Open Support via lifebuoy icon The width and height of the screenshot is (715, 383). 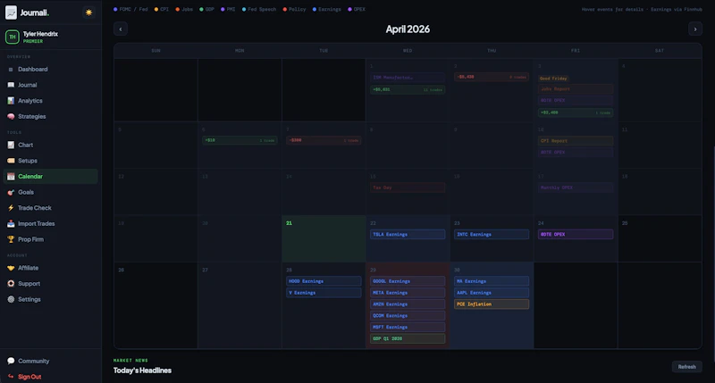click(x=11, y=284)
